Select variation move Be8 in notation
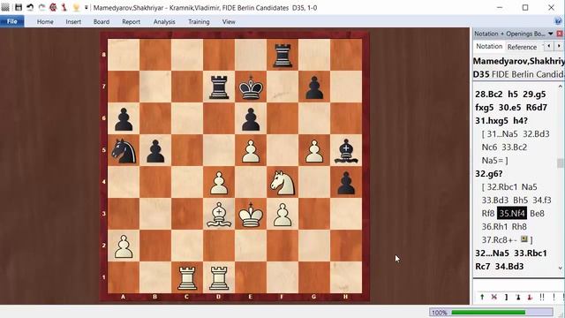Image resolution: width=565 pixels, height=318 pixels. click(538, 214)
